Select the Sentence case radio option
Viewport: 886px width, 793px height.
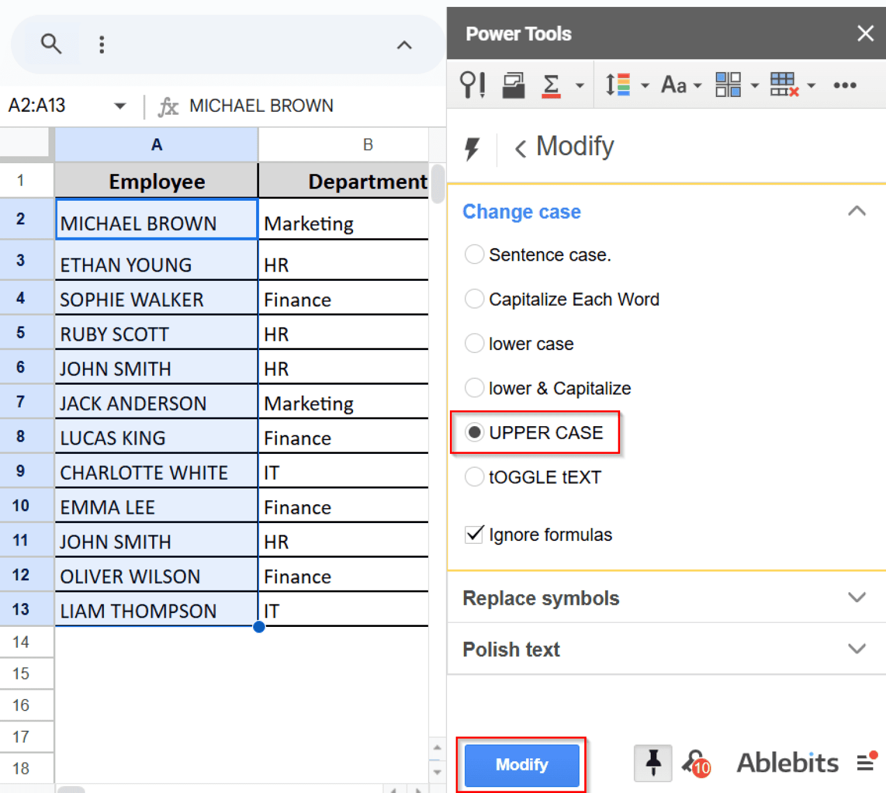click(474, 254)
